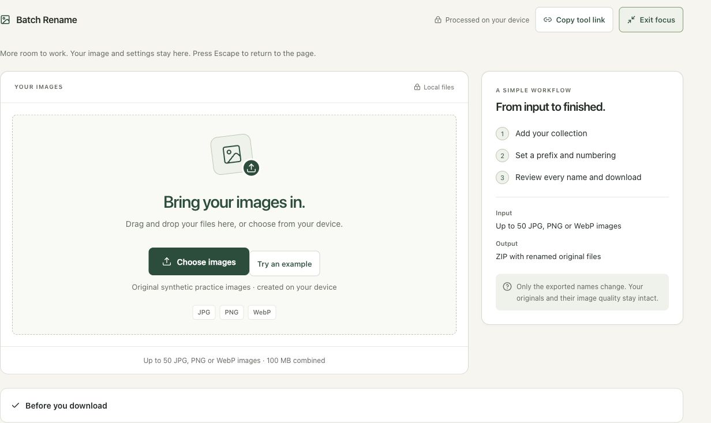Click Review every name and download step
This screenshot has width=711, height=423.
click(578, 177)
